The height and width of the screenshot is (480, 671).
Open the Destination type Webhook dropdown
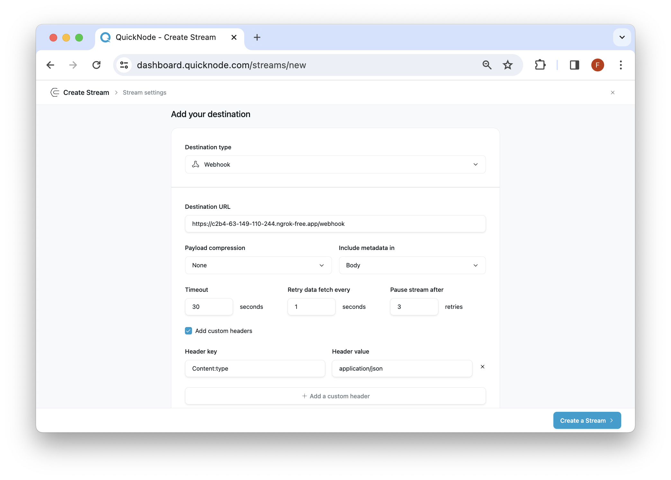335,164
